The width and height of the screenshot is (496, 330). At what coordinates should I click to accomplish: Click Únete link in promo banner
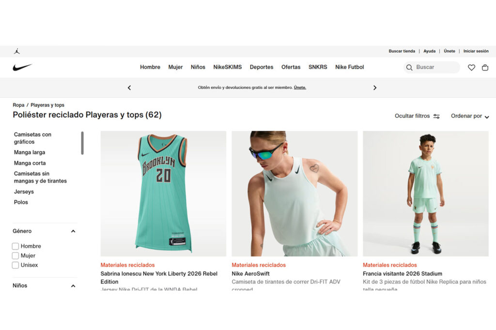pyautogui.click(x=300, y=88)
